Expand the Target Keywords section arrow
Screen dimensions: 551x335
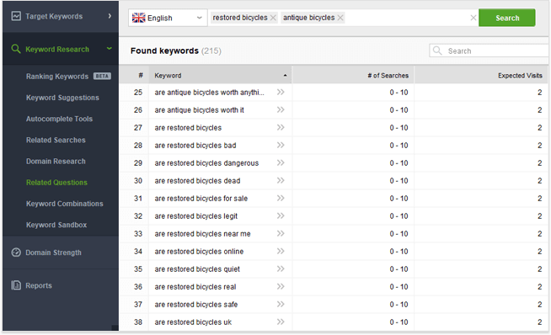(110, 16)
